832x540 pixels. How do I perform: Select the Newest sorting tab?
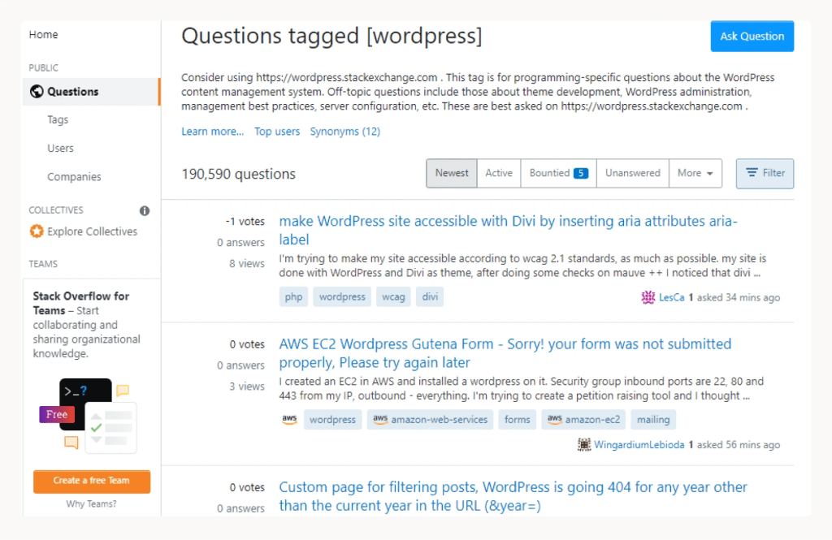pyautogui.click(x=452, y=173)
